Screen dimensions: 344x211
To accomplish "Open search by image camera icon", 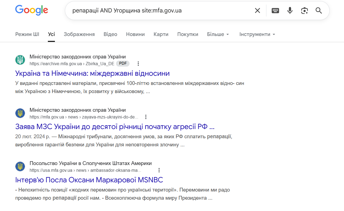I will click(x=305, y=11).
